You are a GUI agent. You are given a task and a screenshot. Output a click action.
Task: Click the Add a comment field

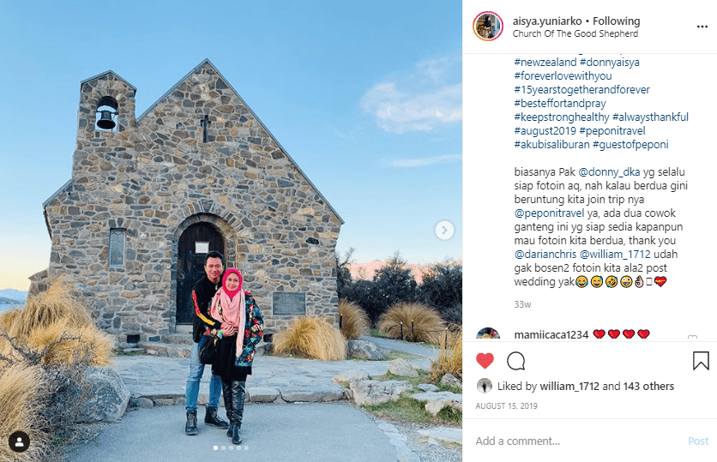click(x=578, y=441)
